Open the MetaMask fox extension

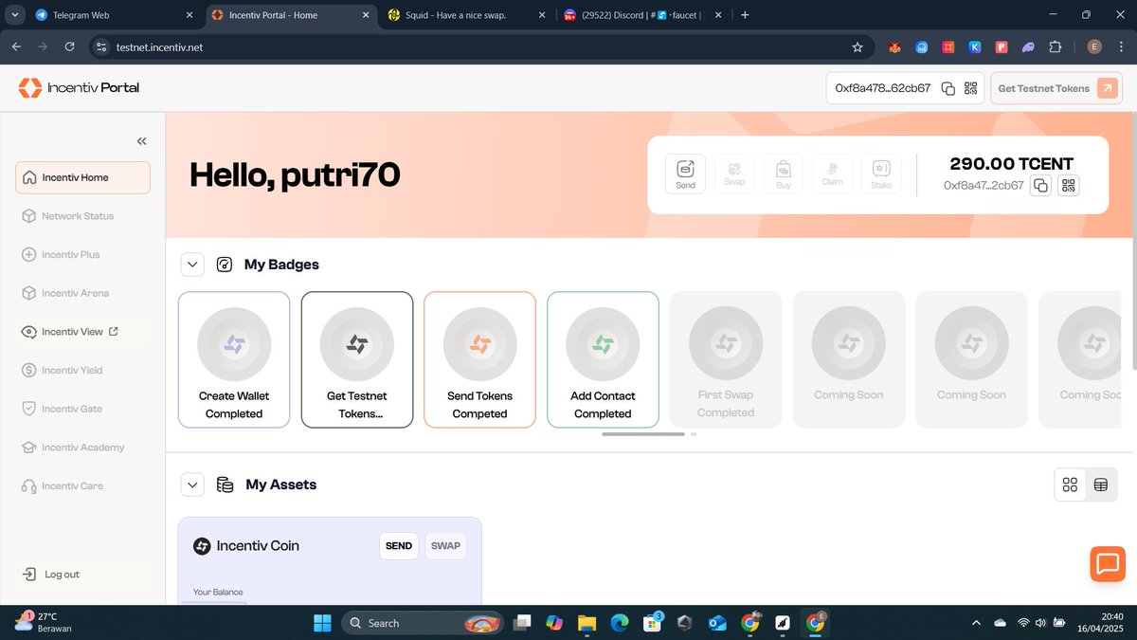point(894,46)
